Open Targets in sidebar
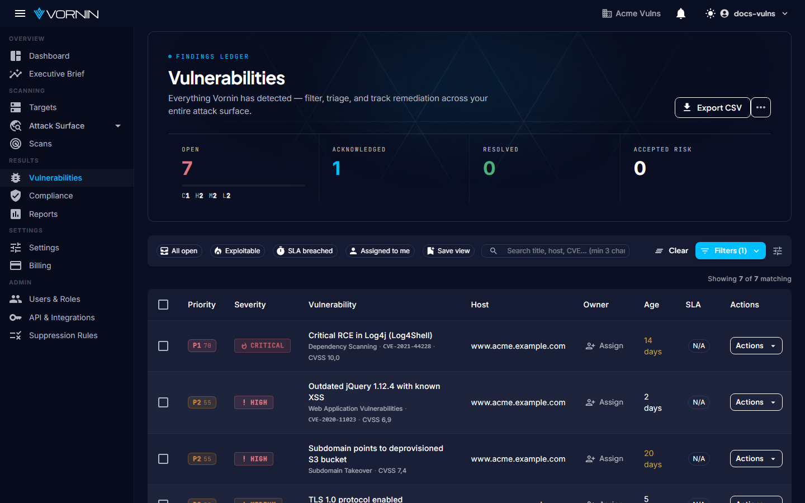This screenshot has height=503, width=805. (x=67, y=107)
